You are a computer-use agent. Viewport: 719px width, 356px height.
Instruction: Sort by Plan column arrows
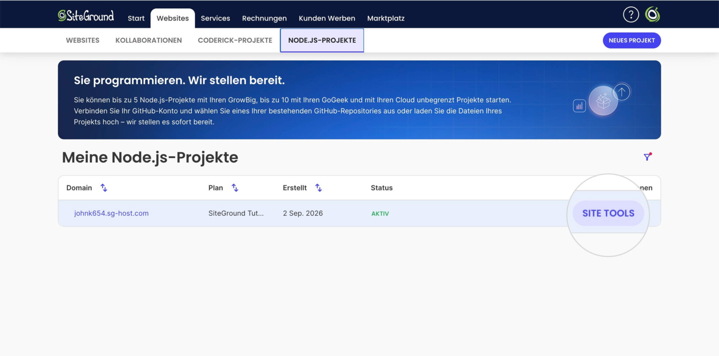235,188
